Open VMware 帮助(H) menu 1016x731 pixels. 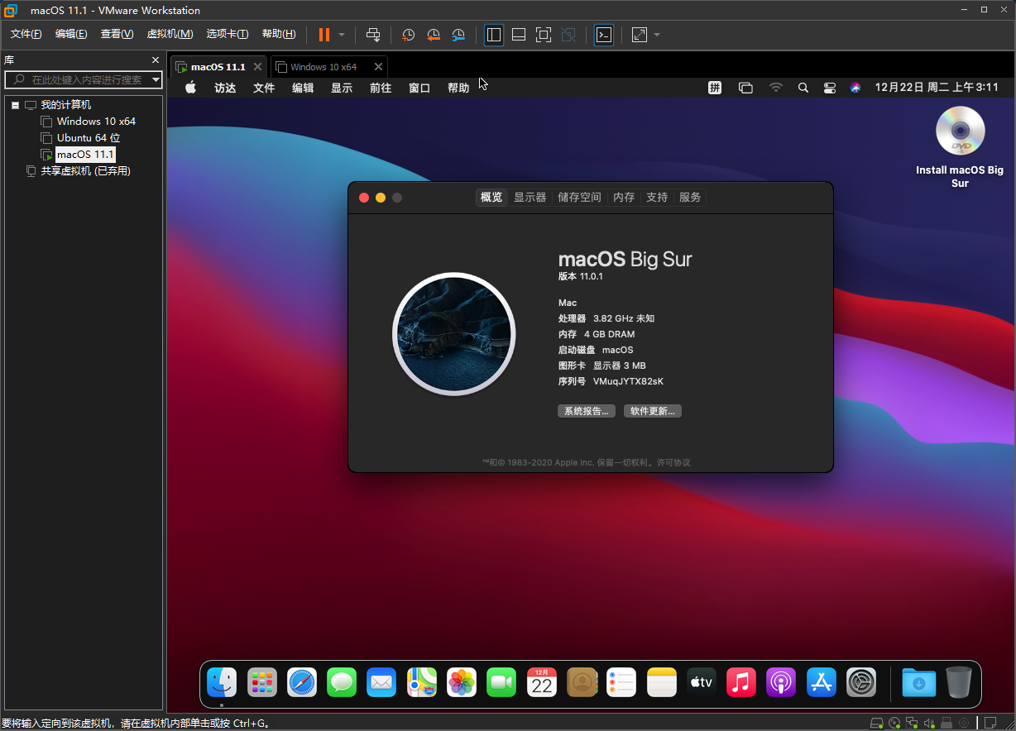click(x=279, y=34)
